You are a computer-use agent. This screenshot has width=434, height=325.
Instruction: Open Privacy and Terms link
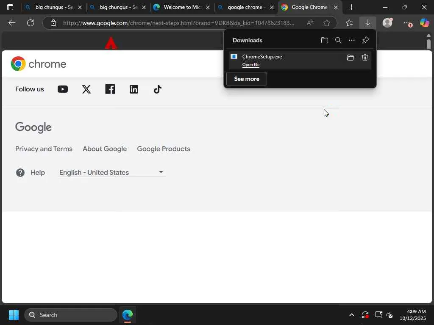44,149
